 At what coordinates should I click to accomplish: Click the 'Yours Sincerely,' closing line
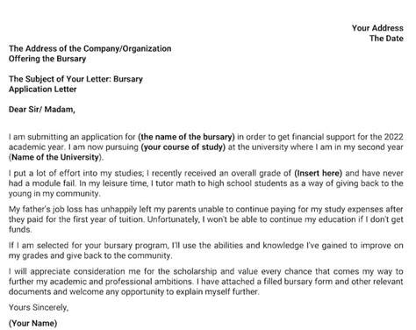tap(39, 307)
